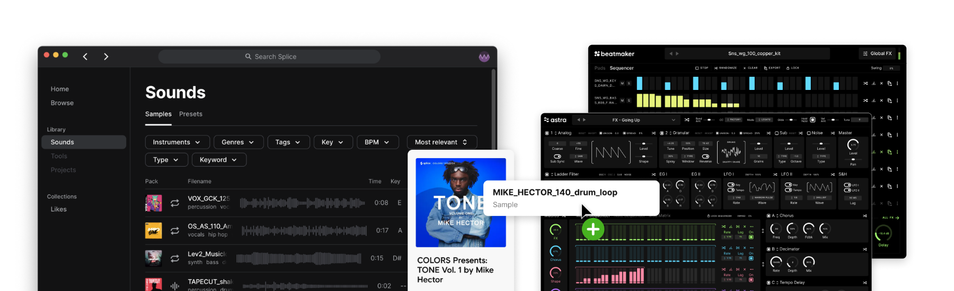Open Sounds in the Library sidebar
This screenshot has width=954, height=291.
[x=84, y=142]
